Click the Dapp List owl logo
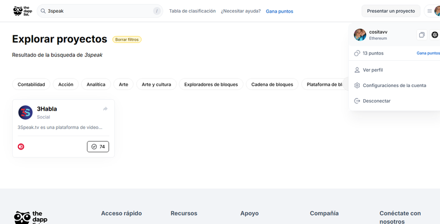 click(x=22, y=11)
